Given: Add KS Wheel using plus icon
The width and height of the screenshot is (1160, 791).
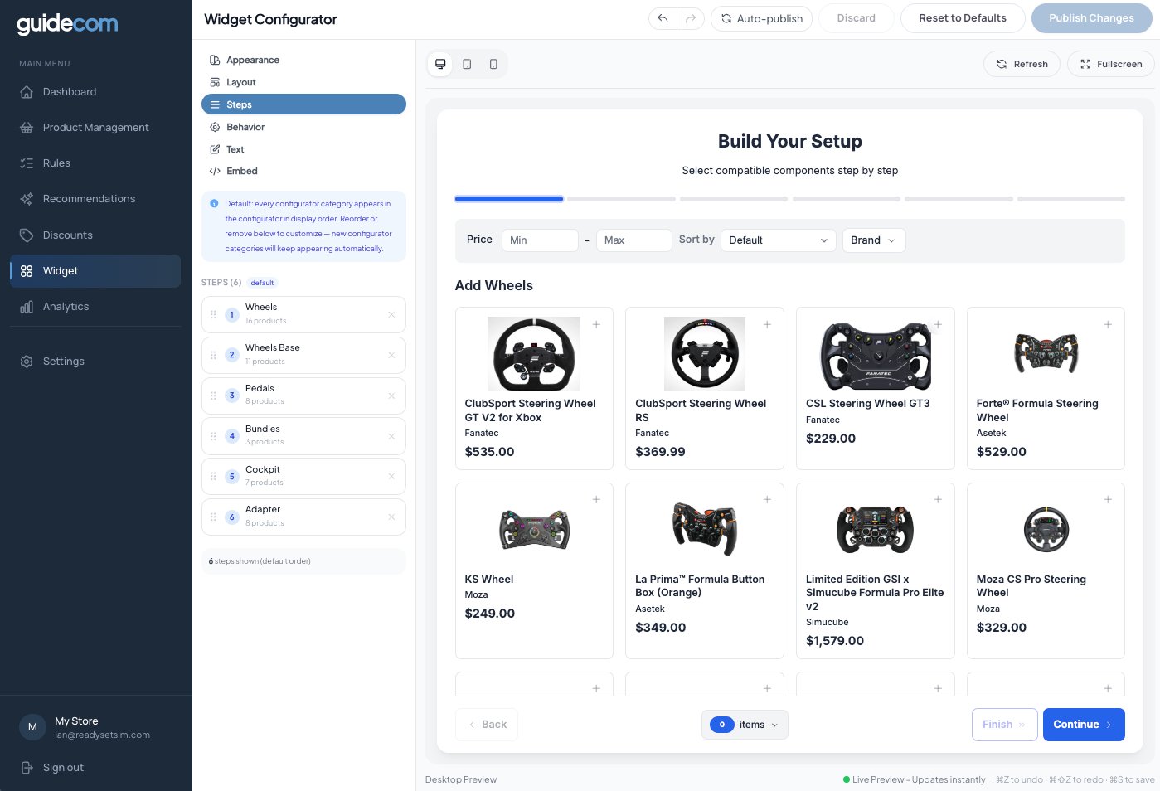Looking at the screenshot, I should click(x=596, y=500).
